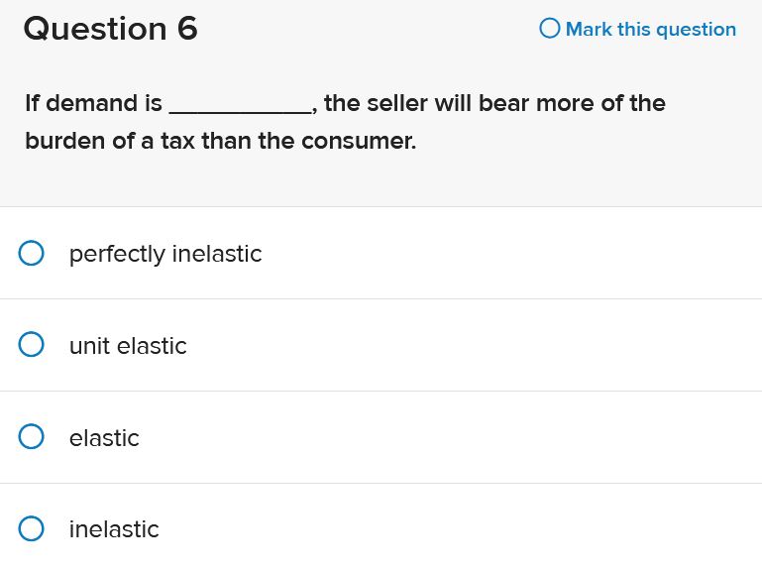Image resolution: width=762 pixels, height=570 pixels.
Task: Choose the "unit elastic" radio button
Action: click(x=32, y=345)
